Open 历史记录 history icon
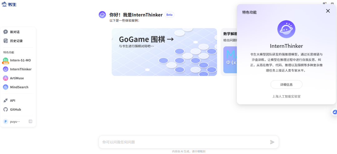This screenshot has height=154, width=337. [6, 41]
